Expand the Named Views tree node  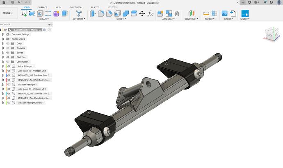[x=3, y=39]
